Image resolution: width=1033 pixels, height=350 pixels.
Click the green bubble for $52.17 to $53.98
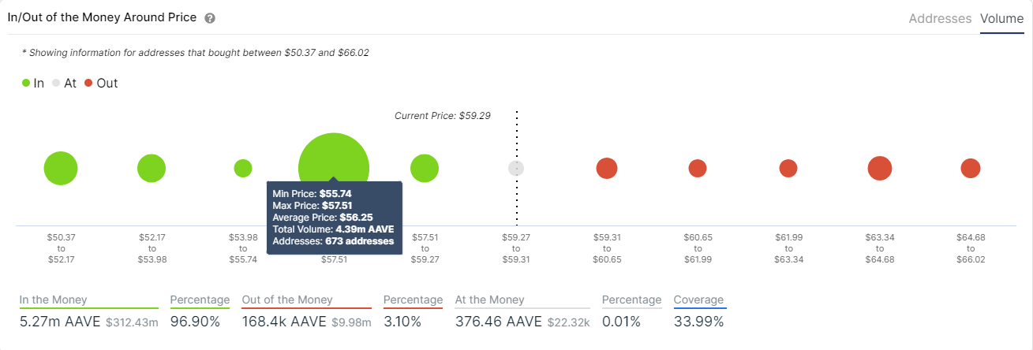(x=152, y=168)
